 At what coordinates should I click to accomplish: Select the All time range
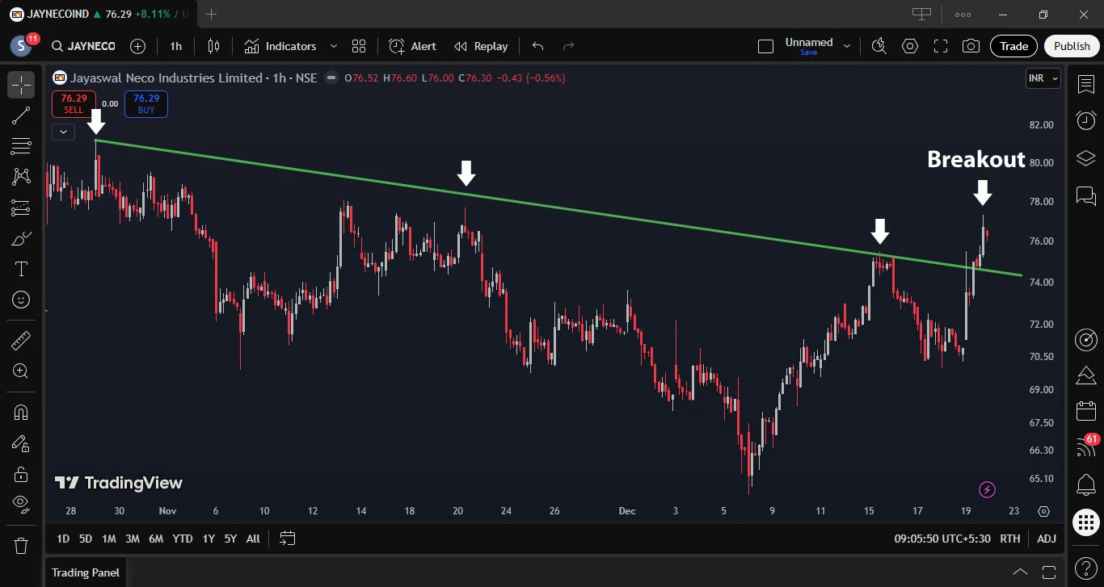coord(253,539)
